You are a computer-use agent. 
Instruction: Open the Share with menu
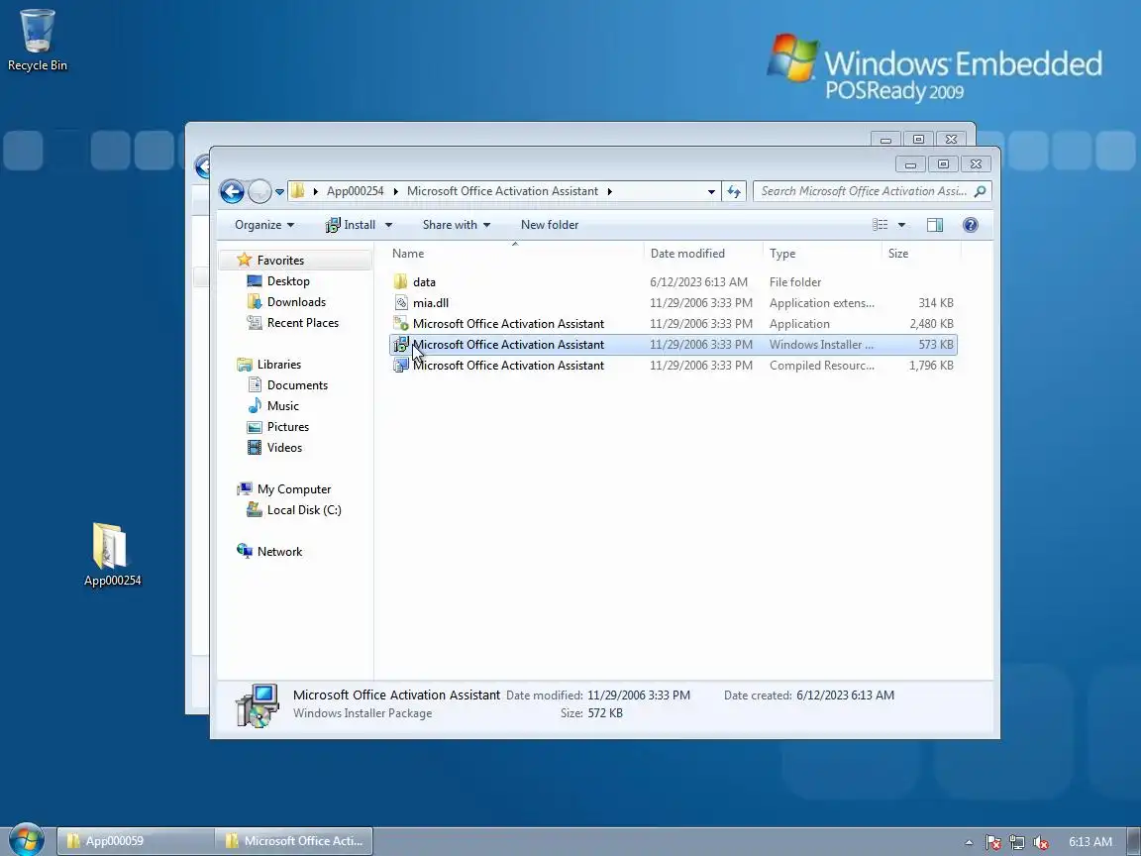(x=457, y=225)
